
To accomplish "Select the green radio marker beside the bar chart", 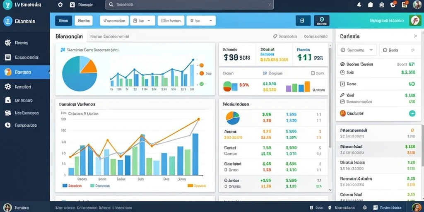I will point(201,84).
